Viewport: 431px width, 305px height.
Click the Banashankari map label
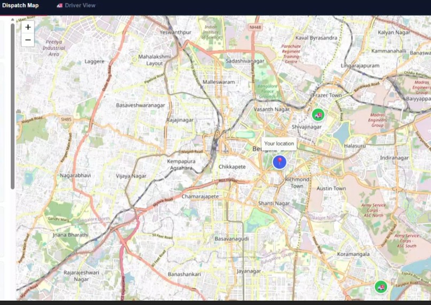184,274
